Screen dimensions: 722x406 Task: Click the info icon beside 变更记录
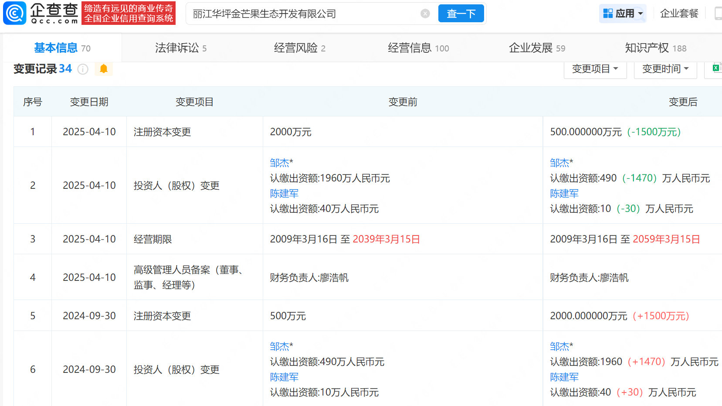pos(83,69)
